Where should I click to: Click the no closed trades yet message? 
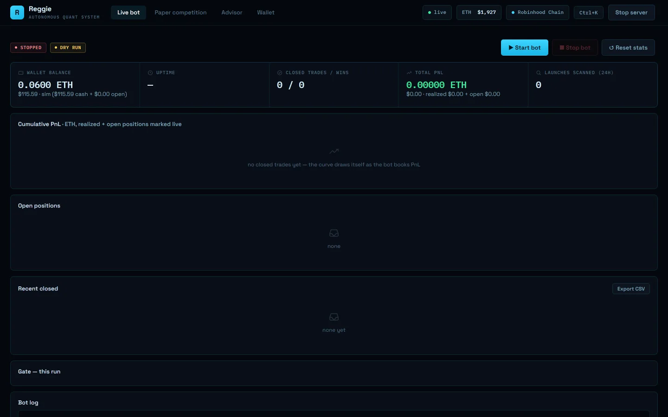[334, 164]
